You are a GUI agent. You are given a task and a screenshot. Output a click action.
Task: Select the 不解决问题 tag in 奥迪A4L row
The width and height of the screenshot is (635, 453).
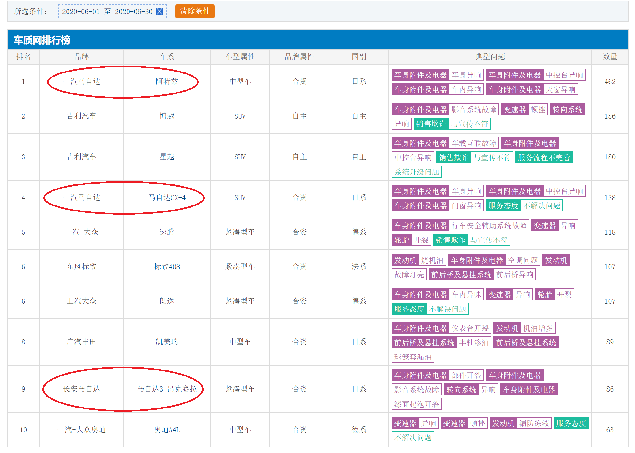coord(413,438)
